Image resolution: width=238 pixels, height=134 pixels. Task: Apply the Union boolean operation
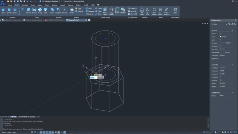(52, 11)
